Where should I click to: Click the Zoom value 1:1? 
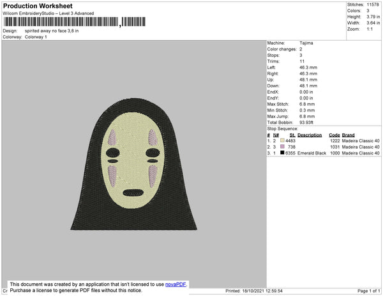(x=370, y=29)
